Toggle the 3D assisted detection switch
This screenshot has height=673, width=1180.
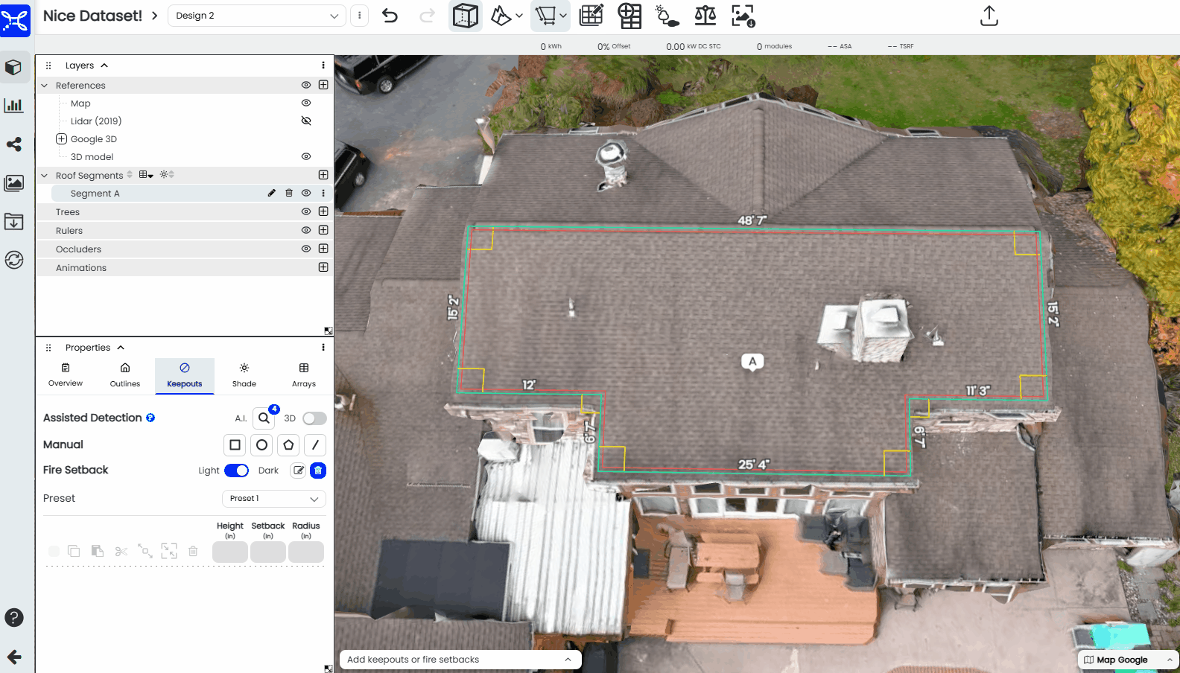pyautogui.click(x=314, y=418)
